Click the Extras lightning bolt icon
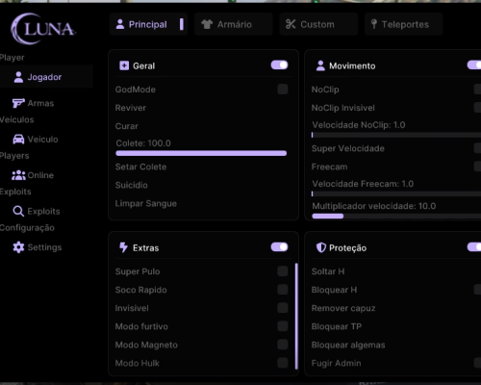The image size is (481, 385). [x=123, y=247]
